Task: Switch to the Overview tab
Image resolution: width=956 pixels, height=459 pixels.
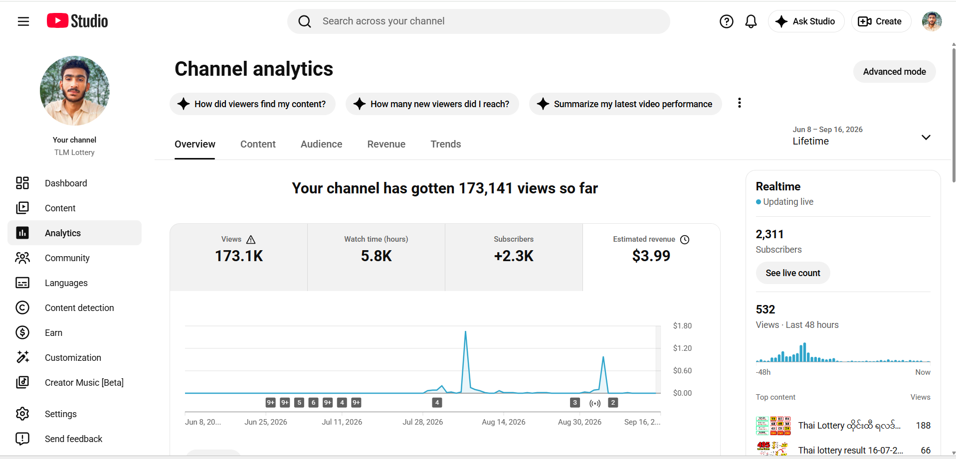Action: coord(195,144)
